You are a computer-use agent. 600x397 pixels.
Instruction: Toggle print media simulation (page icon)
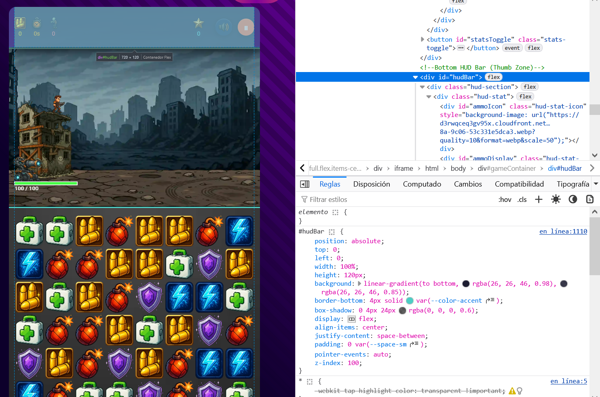[590, 199]
